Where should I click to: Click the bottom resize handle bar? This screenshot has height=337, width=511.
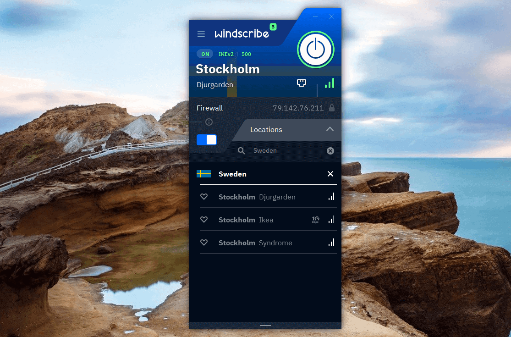265,325
